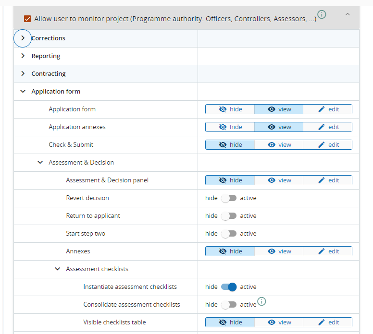Select the Return to applicant label
Viewport: 373px width, 334px height.
click(x=93, y=216)
